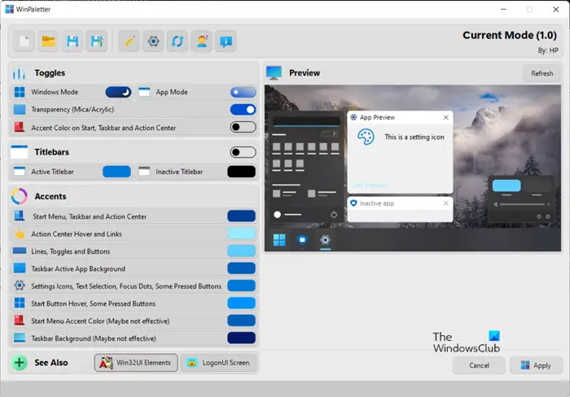Viewport: 570px width, 397px height.
Task: Change Start Menu Accent Color swatch
Action: pos(241,321)
